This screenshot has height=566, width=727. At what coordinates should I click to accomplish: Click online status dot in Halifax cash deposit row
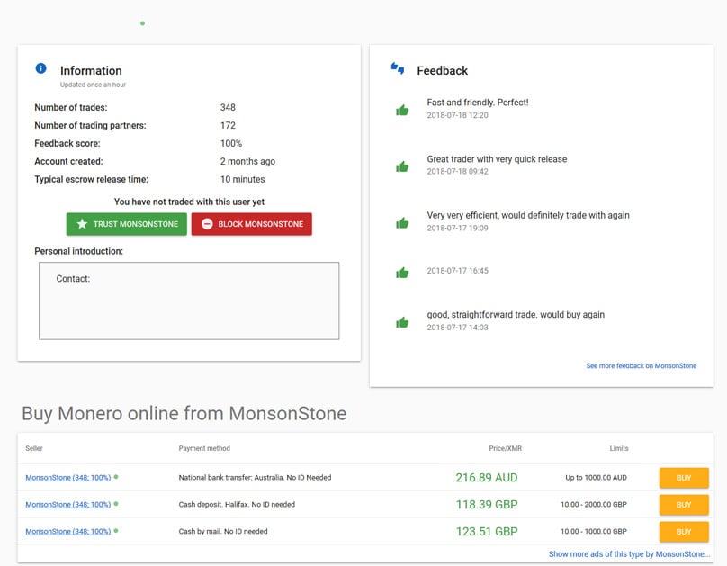[x=116, y=503]
